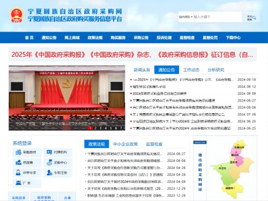Viewport: 268px width, 201px height.
Task: Show carousel slide 6
Action: (x=116, y=128)
